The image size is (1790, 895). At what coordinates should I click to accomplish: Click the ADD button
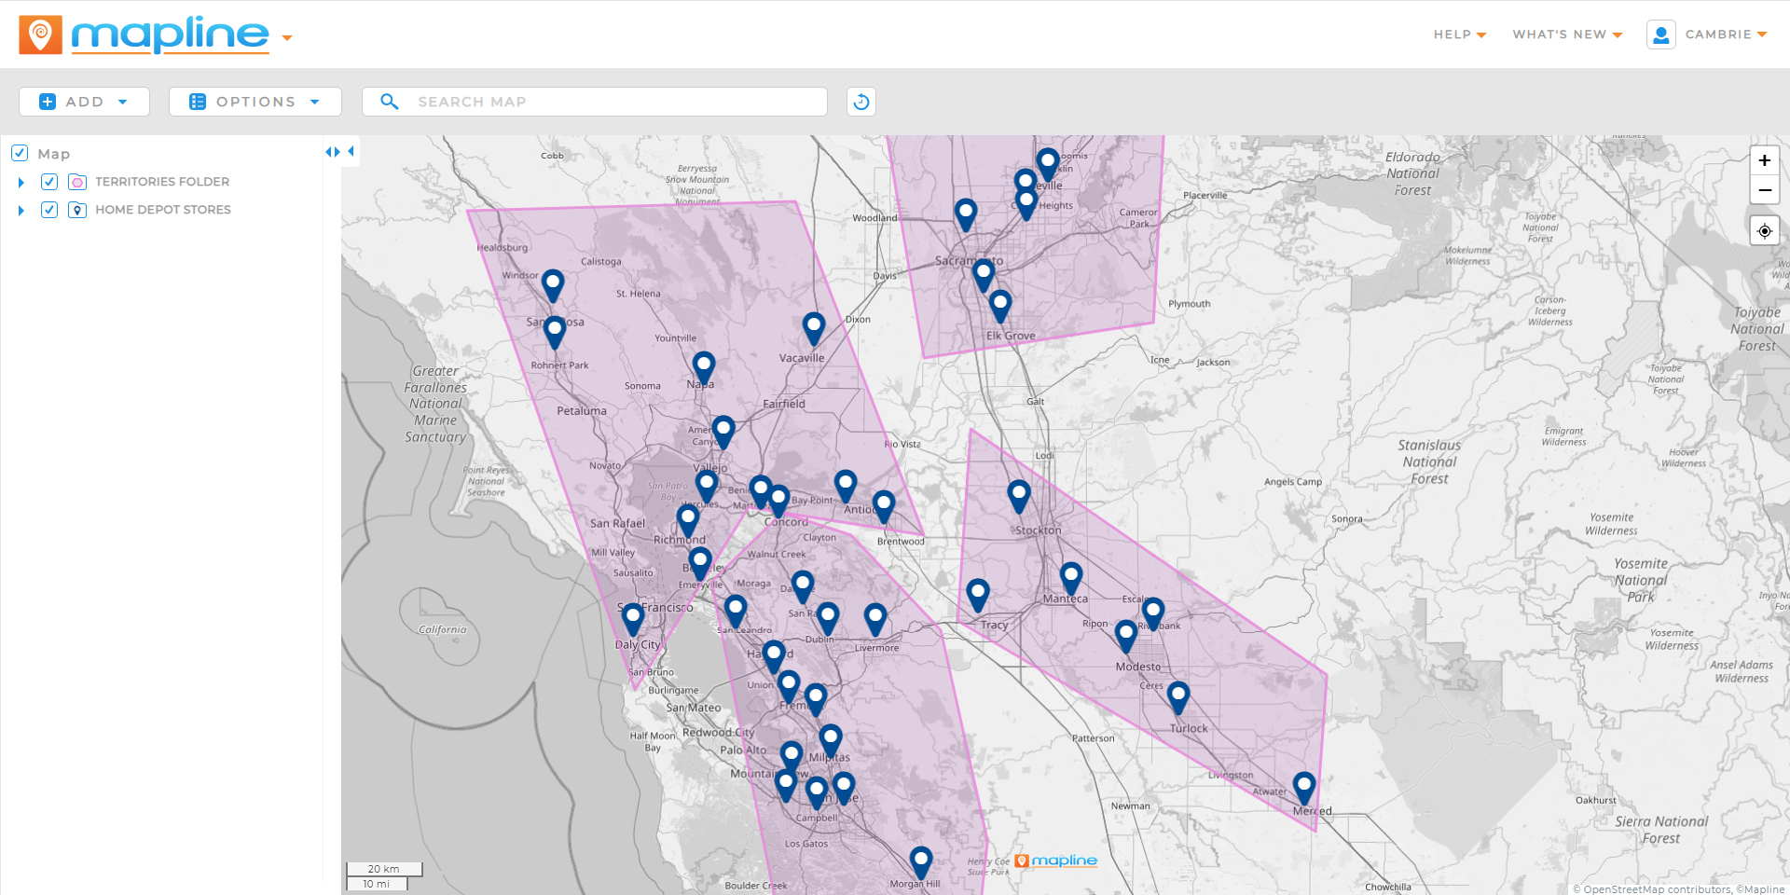coord(84,102)
